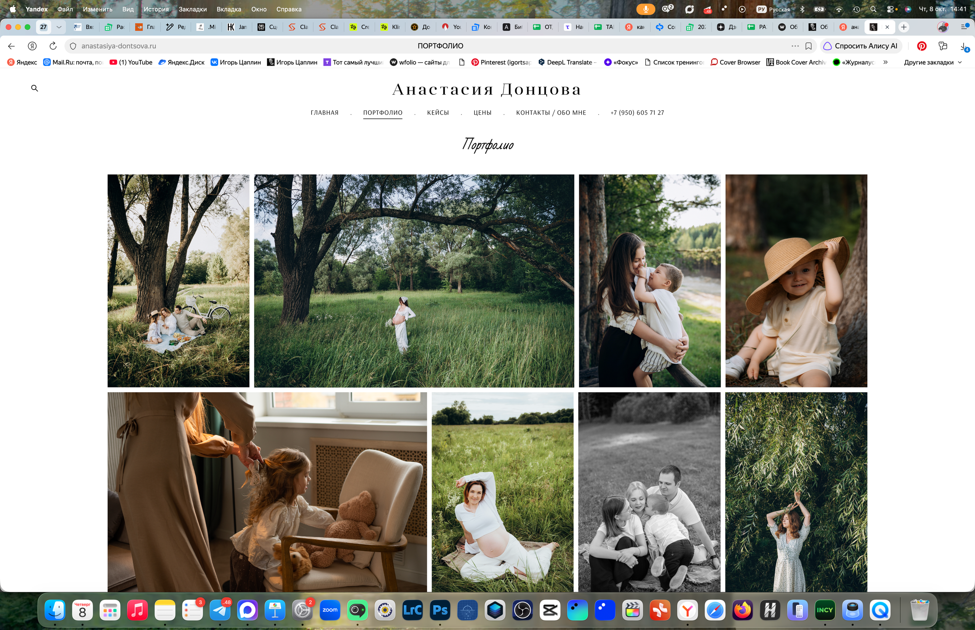Go back with the browser back arrow

tap(11, 46)
